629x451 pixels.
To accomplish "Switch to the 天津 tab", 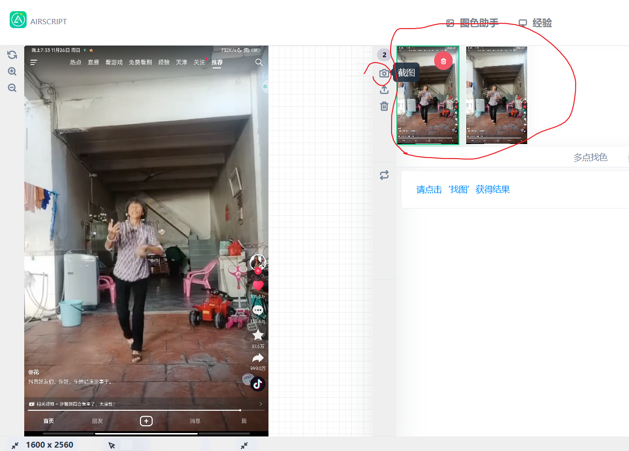I will tap(182, 63).
